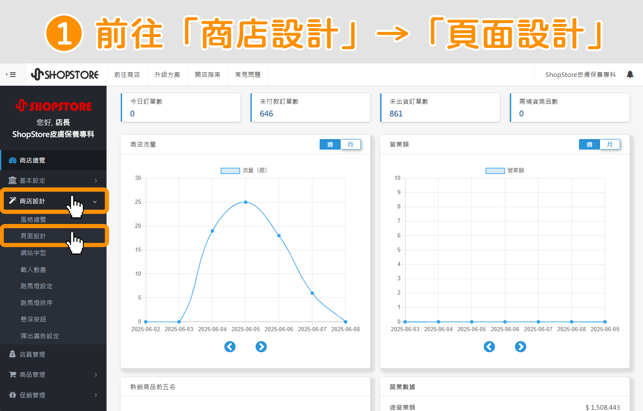This screenshot has width=643, height=411.
Task: Expand 促銷管理 submenu chevron
Action: (96, 395)
